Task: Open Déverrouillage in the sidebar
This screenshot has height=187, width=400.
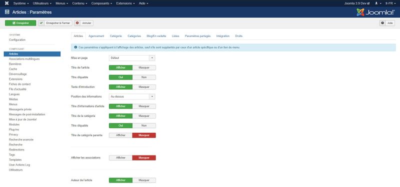Action: pyautogui.click(x=17, y=74)
